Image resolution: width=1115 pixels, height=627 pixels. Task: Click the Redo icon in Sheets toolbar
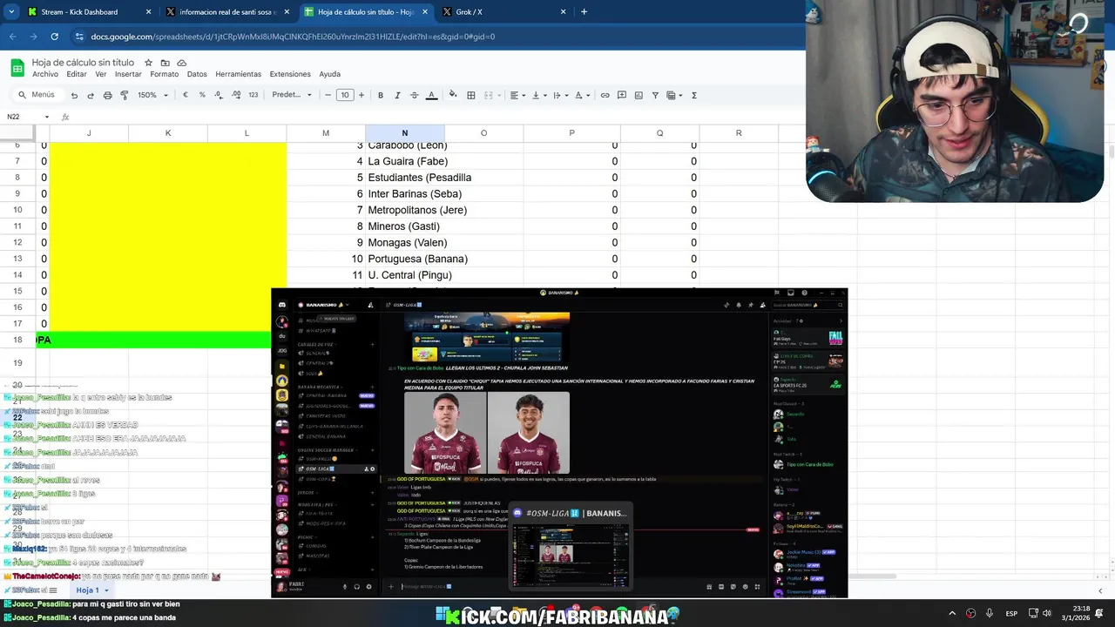click(91, 95)
